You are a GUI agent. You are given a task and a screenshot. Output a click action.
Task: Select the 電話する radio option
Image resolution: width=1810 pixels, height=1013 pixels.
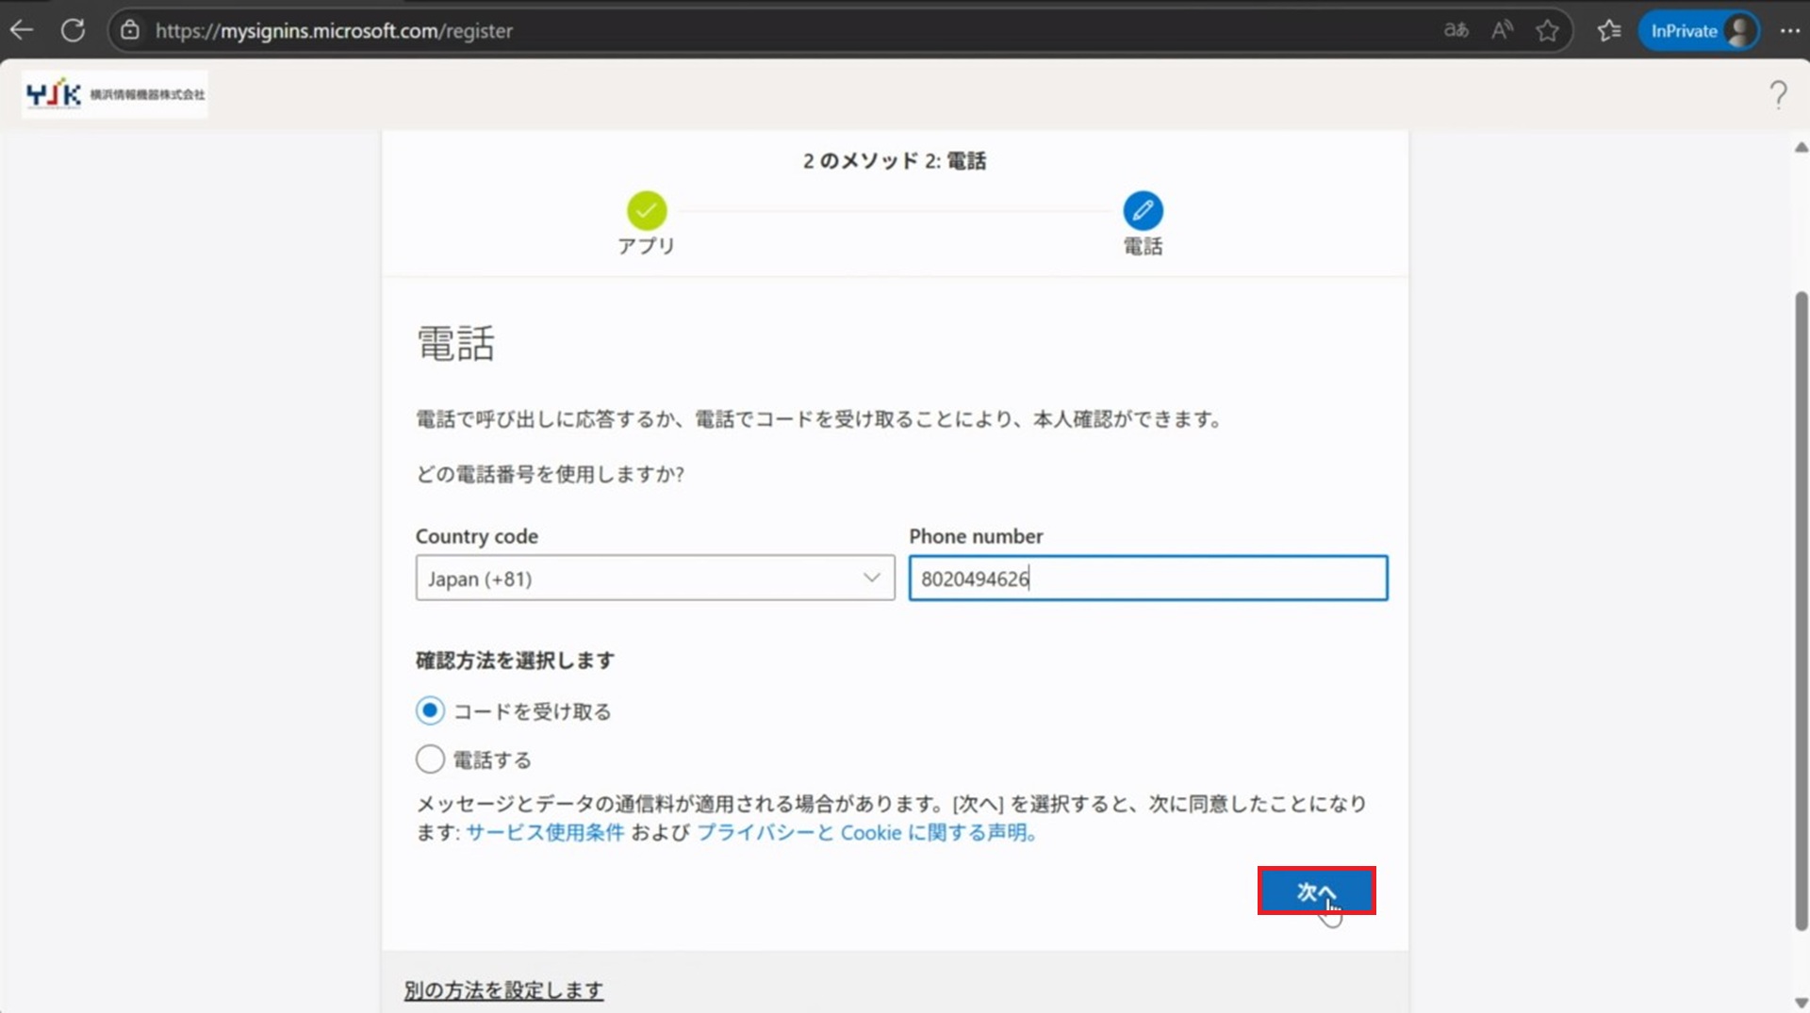430,760
